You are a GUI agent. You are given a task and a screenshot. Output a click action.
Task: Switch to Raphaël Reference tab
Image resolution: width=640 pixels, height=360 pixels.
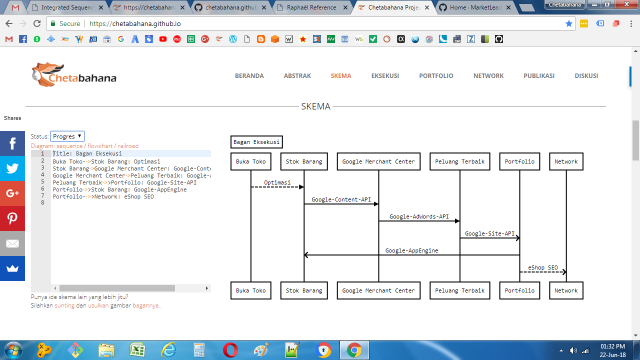coord(311,7)
